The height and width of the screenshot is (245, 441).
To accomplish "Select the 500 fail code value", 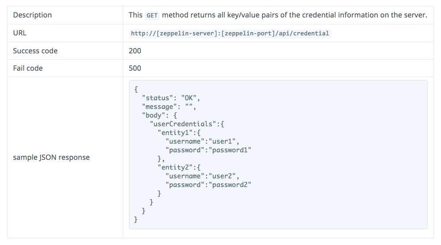I will (x=135, y=68).
